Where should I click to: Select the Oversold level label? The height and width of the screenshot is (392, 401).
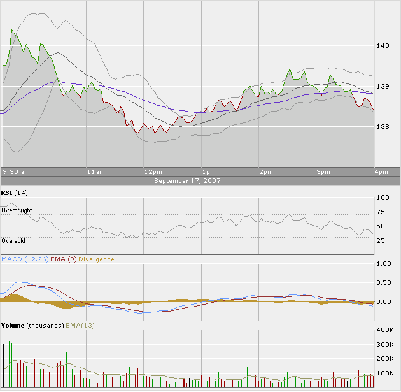click(x=13, y=242)
